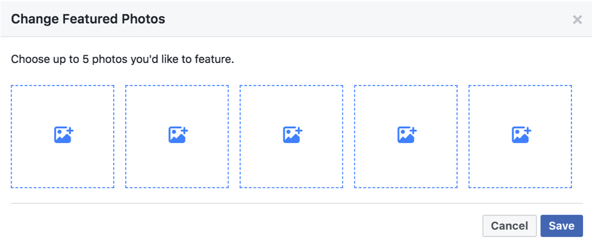Click the add-photo icon in the first slot

(x=63, y=135)
